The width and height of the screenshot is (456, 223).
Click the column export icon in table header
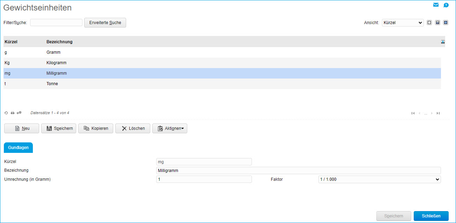[x=443, y=42]
